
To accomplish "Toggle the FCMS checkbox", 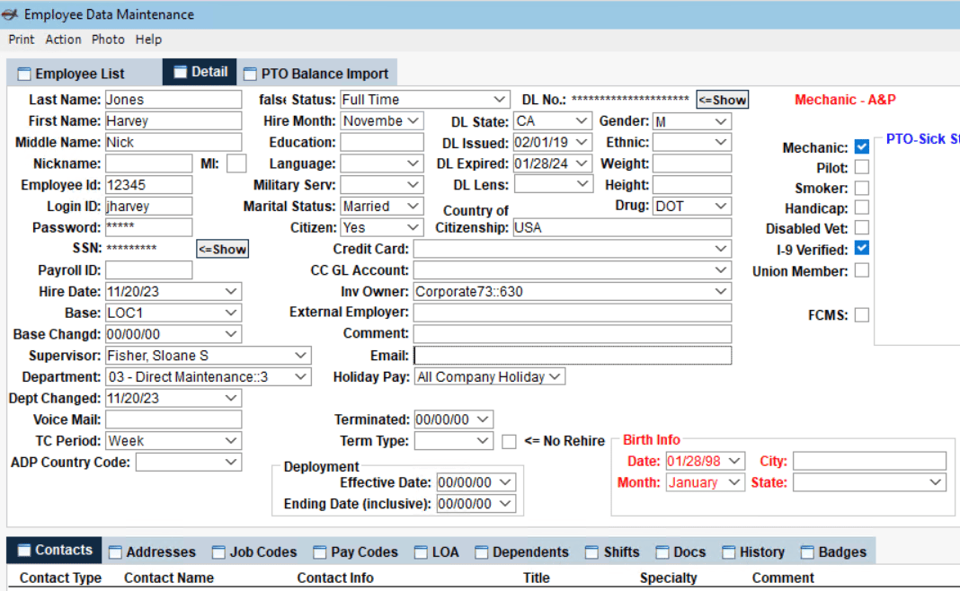I will pyautogui.click(x=861, y=314).
